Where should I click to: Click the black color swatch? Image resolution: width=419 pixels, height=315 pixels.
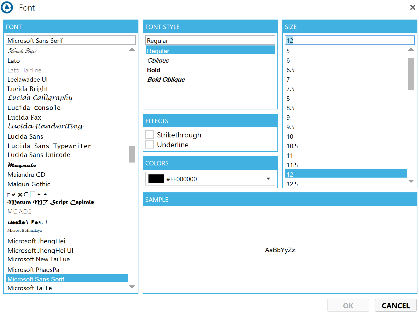point(156,179)
